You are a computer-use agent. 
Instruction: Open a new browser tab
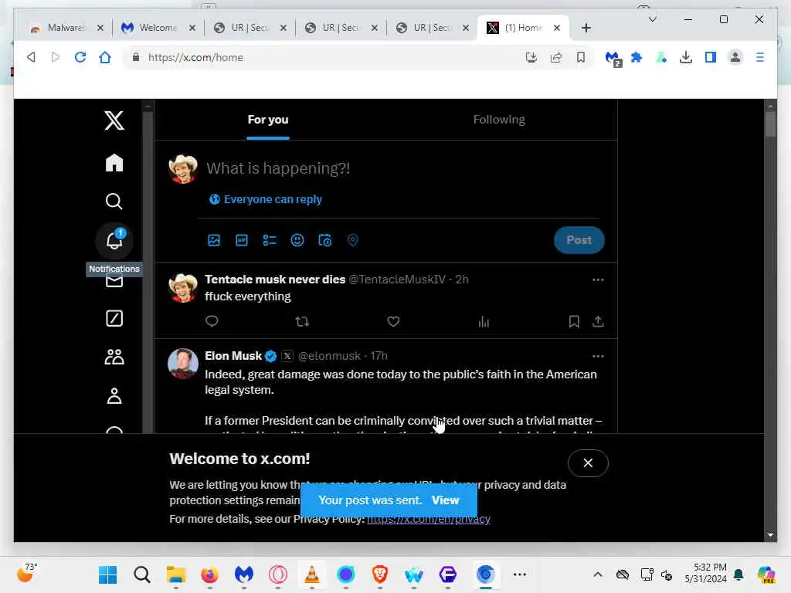(586, 28)
